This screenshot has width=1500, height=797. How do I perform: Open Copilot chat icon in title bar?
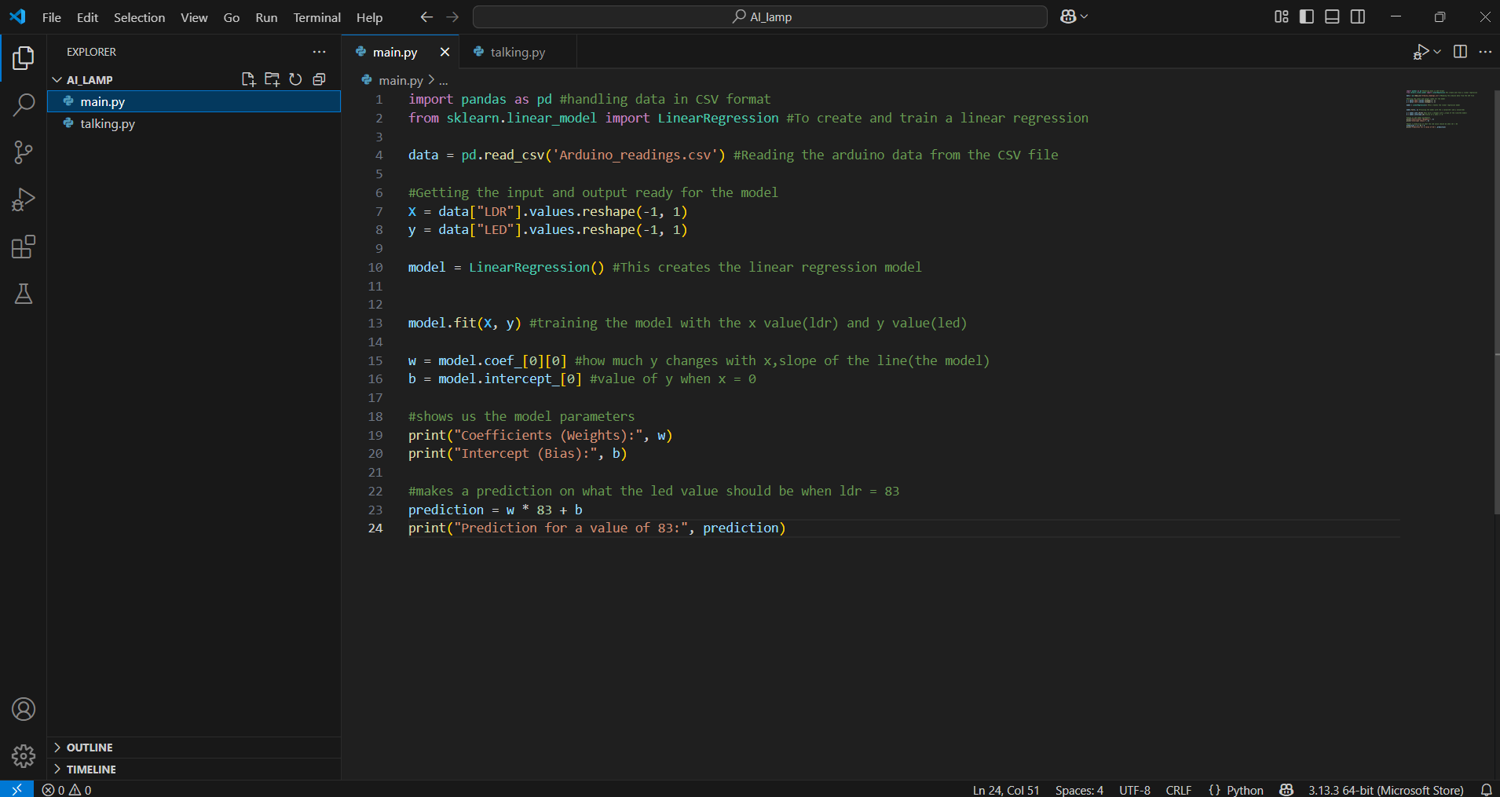point(1068,16)
